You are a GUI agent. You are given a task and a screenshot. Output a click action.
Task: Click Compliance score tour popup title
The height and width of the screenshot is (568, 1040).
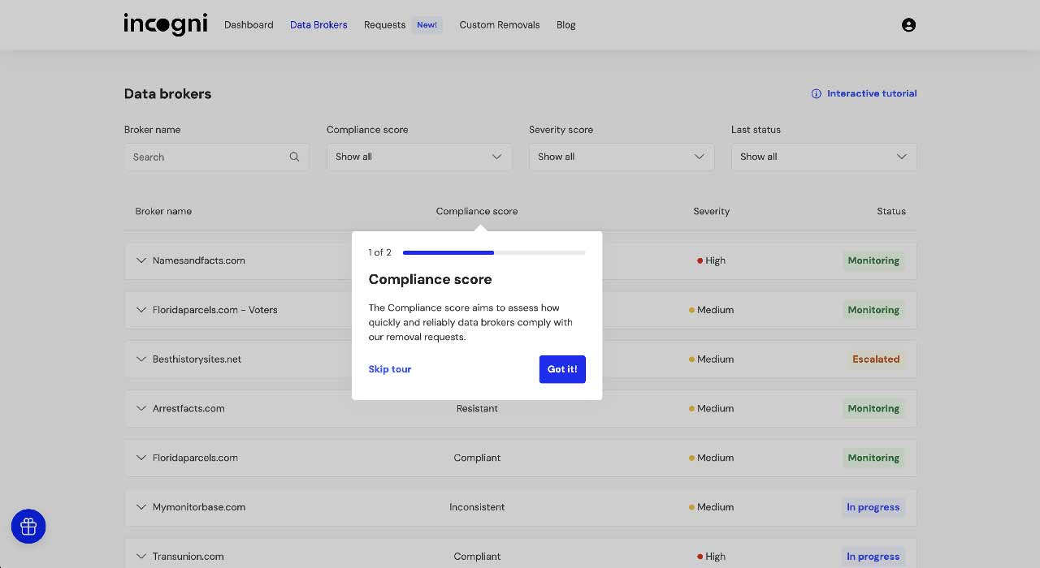[430, 279]
